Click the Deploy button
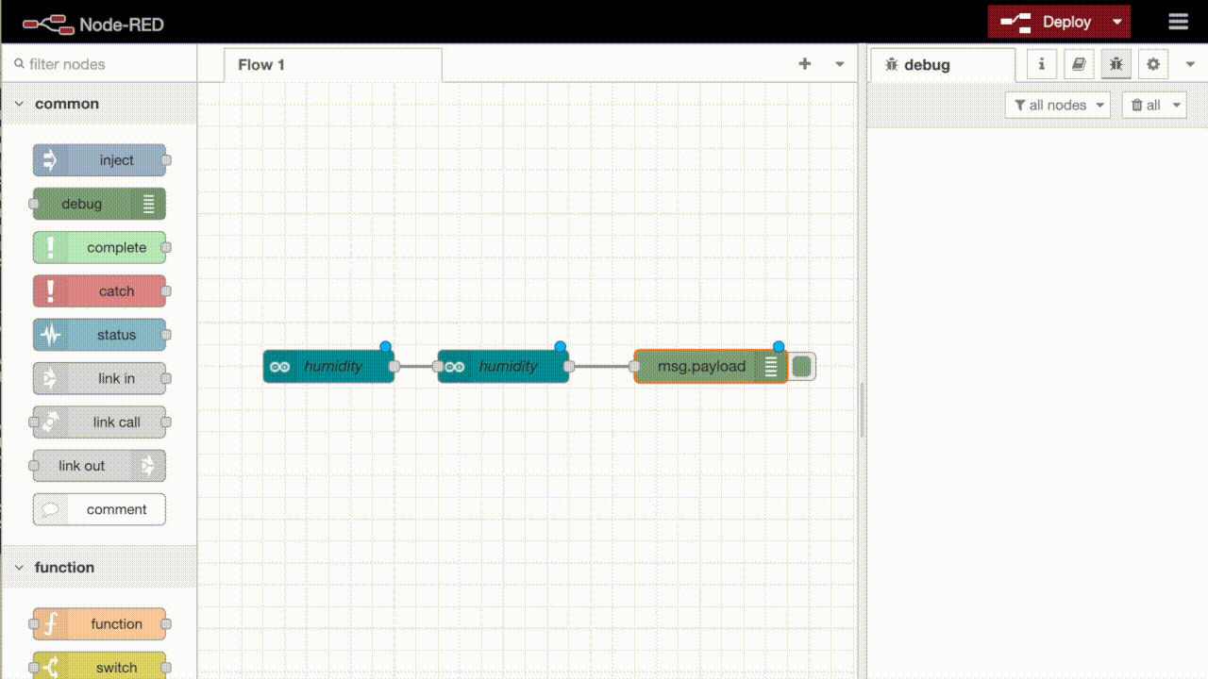 pyautogui.click(x=1049, y=21)
